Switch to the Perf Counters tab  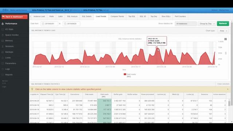180,16
